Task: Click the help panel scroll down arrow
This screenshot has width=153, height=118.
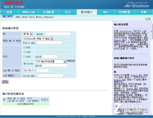Action: [x=151, y=114]
